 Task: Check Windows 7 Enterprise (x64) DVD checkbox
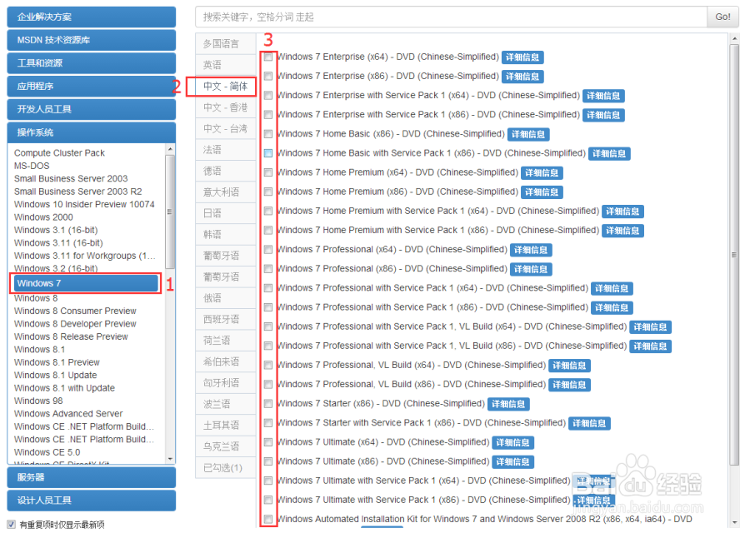click(268, 57)
